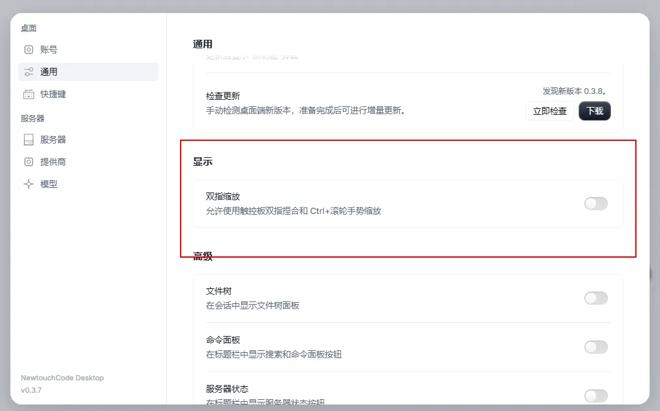Viewport: 660px width, 411px height.
Task: Click the v0.3.7 version label
Action: [x=31, y=390]
